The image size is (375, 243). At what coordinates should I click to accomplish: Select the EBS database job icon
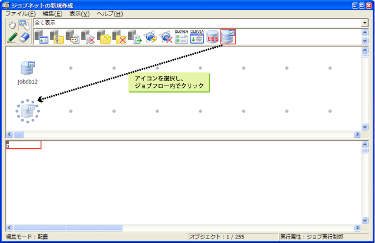coord(213,37)
